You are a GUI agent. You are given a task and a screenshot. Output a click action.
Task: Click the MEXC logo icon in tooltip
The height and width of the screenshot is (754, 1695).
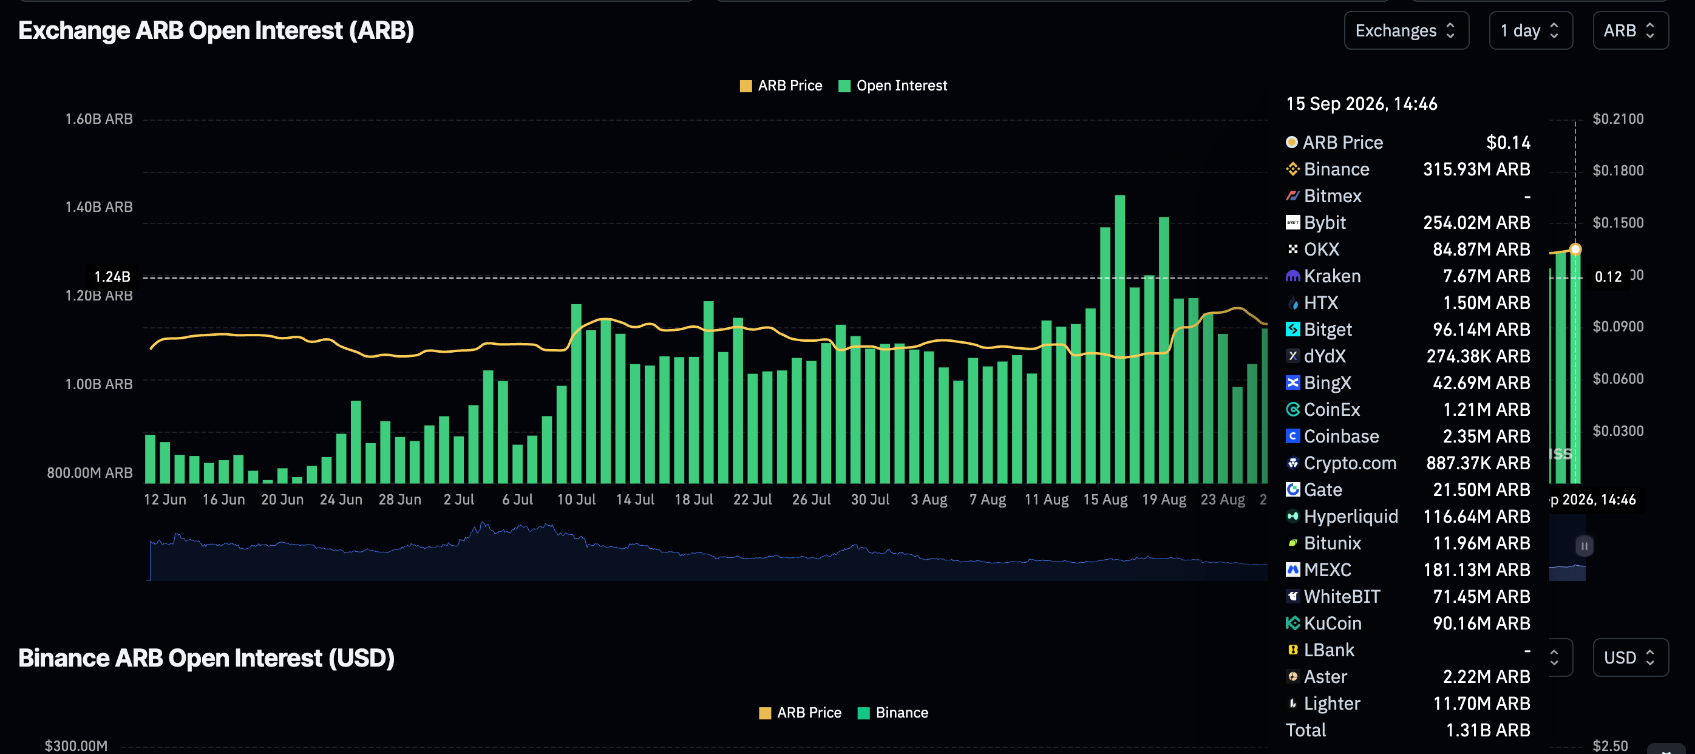(1292, 570)
